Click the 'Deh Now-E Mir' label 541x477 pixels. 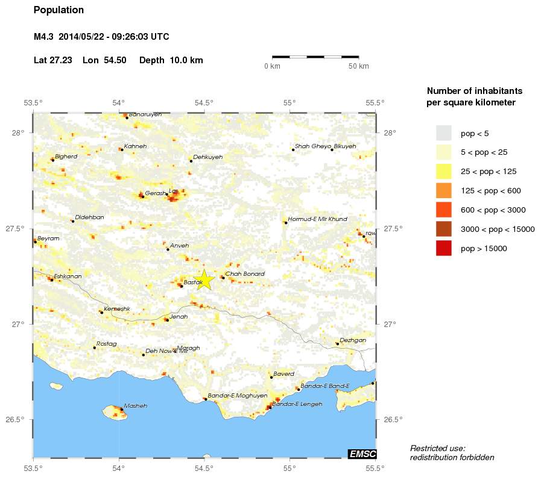point(166,351)
